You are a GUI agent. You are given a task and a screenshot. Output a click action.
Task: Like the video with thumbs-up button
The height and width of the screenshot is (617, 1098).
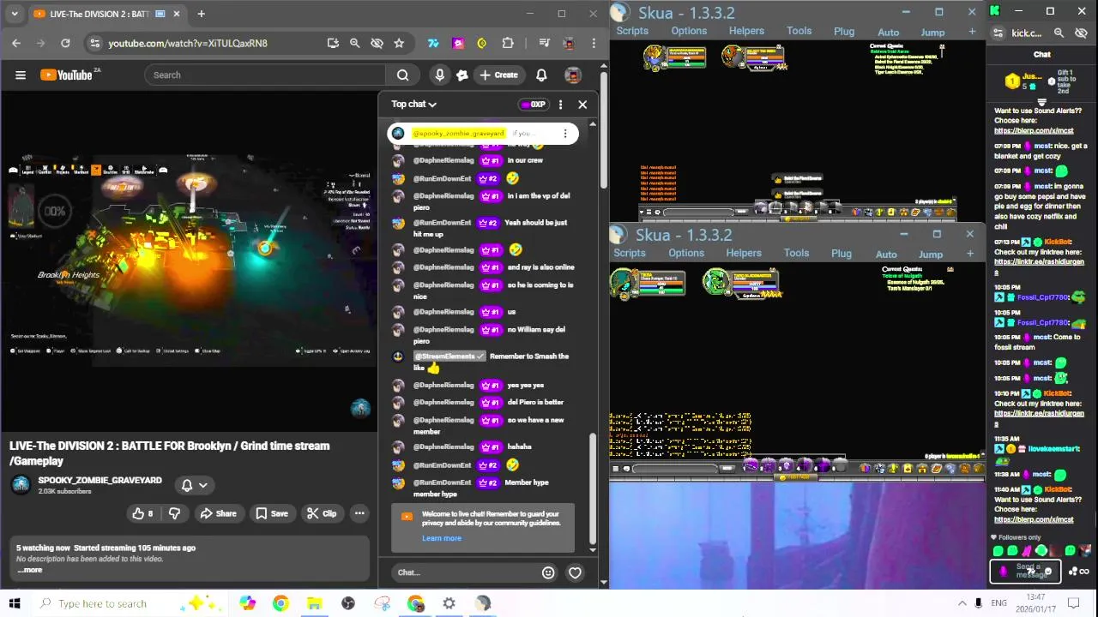point(142,513)
